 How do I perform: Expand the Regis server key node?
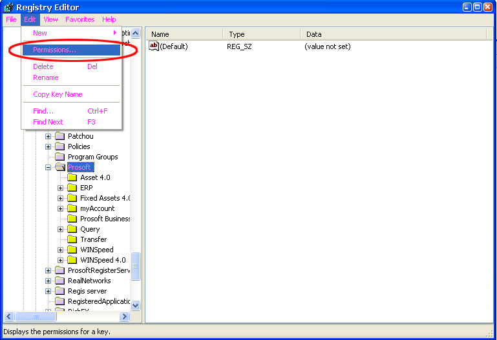[x=48, y=291]
